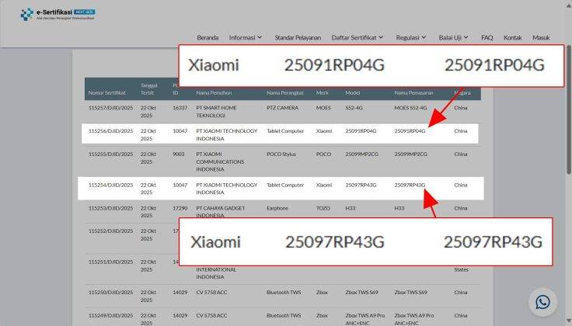
Task: Click the PTZ CAMERA device name
Action: 282,108
